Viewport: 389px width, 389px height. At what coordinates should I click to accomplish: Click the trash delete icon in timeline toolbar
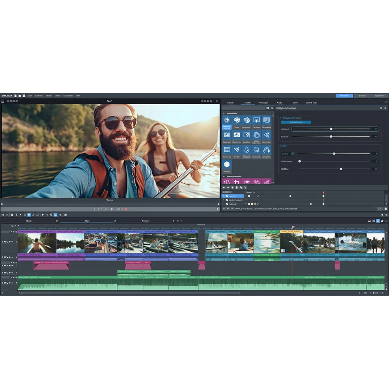[x=12, y=215]
